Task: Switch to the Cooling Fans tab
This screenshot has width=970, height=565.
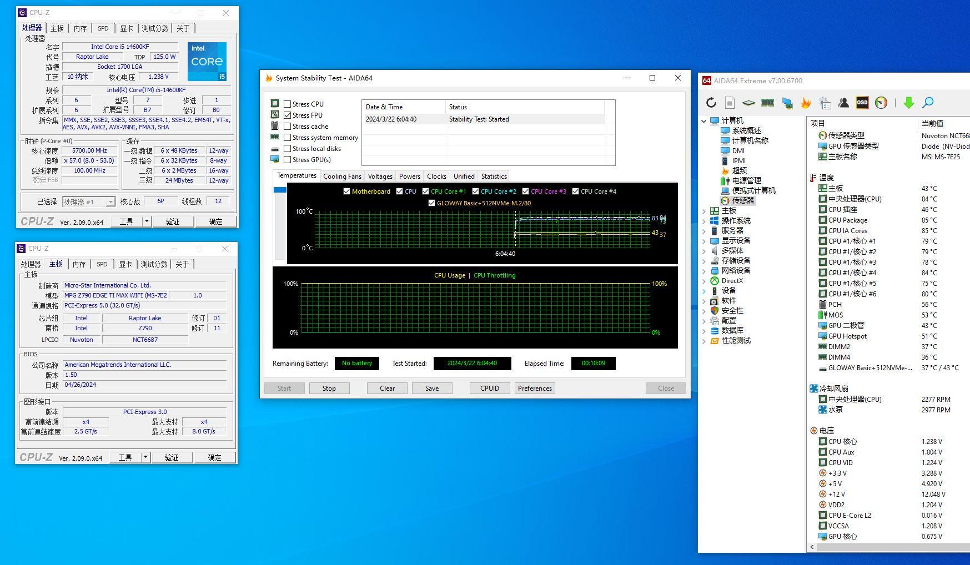Action: coord(342,176)
